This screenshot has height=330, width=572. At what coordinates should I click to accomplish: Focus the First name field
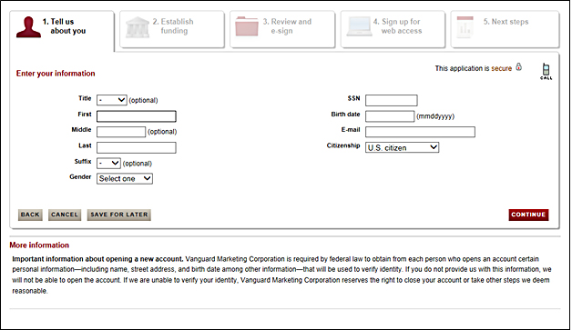tap(137, 116)
